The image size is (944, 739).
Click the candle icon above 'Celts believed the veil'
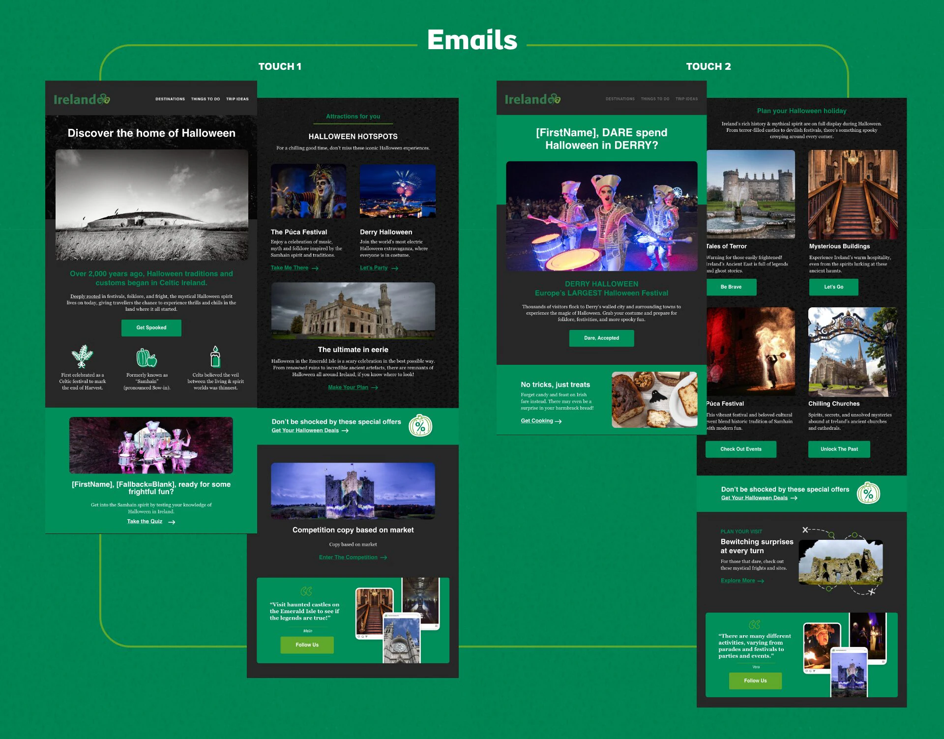click(x=215, y=356)
